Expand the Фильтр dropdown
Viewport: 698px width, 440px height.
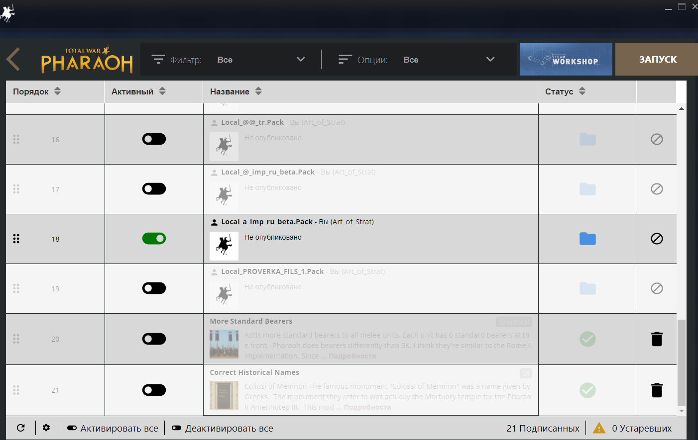tap(300, 60)
